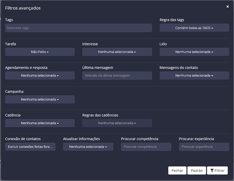Open the Conexão de contatos selector
Screen dimensions: 234x181
pyautogui.click(x=30, y=147)
